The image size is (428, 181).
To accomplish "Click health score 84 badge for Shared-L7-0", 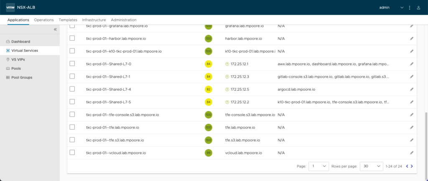I will (x=209, y=64).
